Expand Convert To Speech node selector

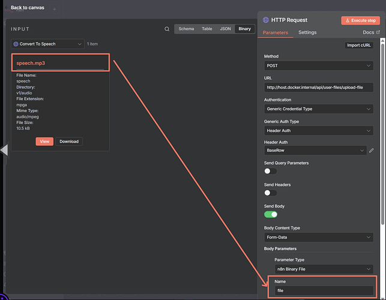[47, 44]
